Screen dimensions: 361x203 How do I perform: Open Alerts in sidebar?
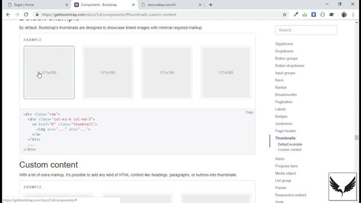tap(280, 159)
